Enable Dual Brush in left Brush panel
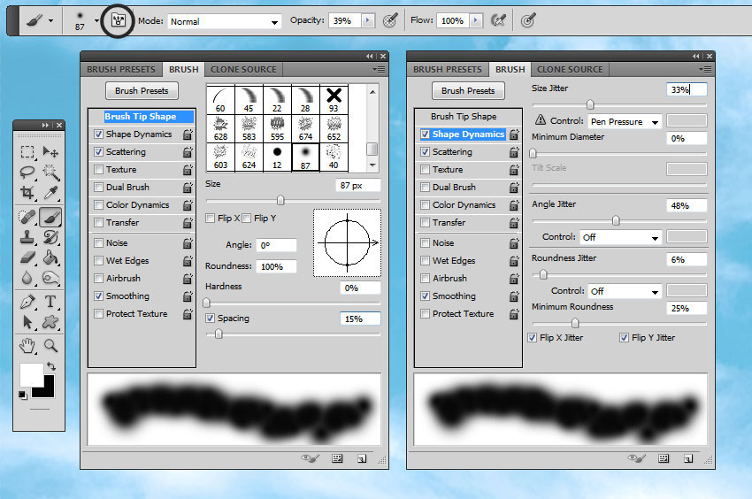This screenshot has width=752, height=499. [98, 188]
